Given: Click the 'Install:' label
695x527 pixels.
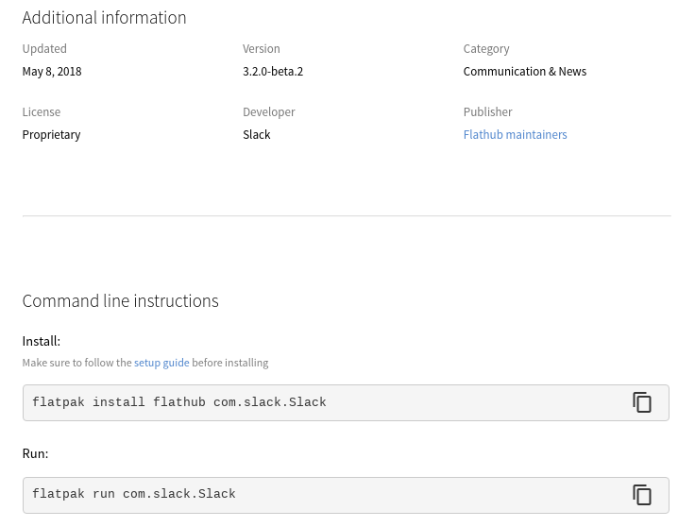Looking at the screenshot, I should (42, 341).
